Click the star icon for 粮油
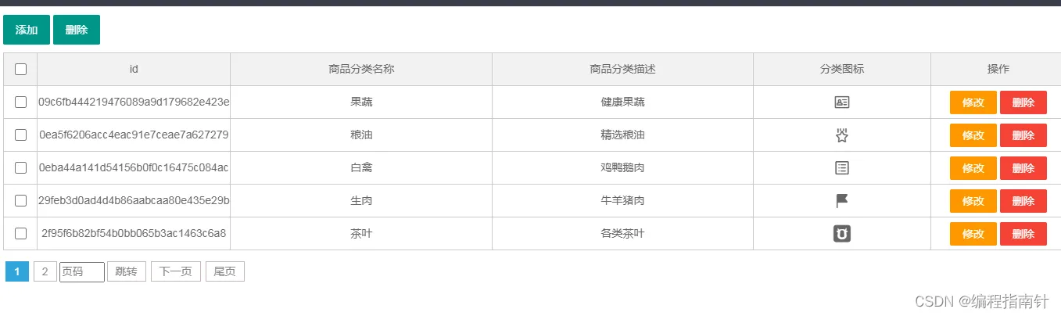 (x=841, y=135)
